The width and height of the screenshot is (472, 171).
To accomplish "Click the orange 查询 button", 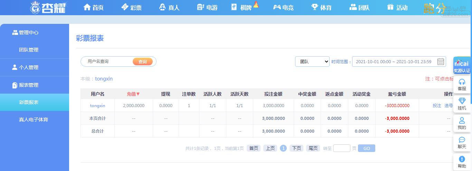I will point(143,61).
